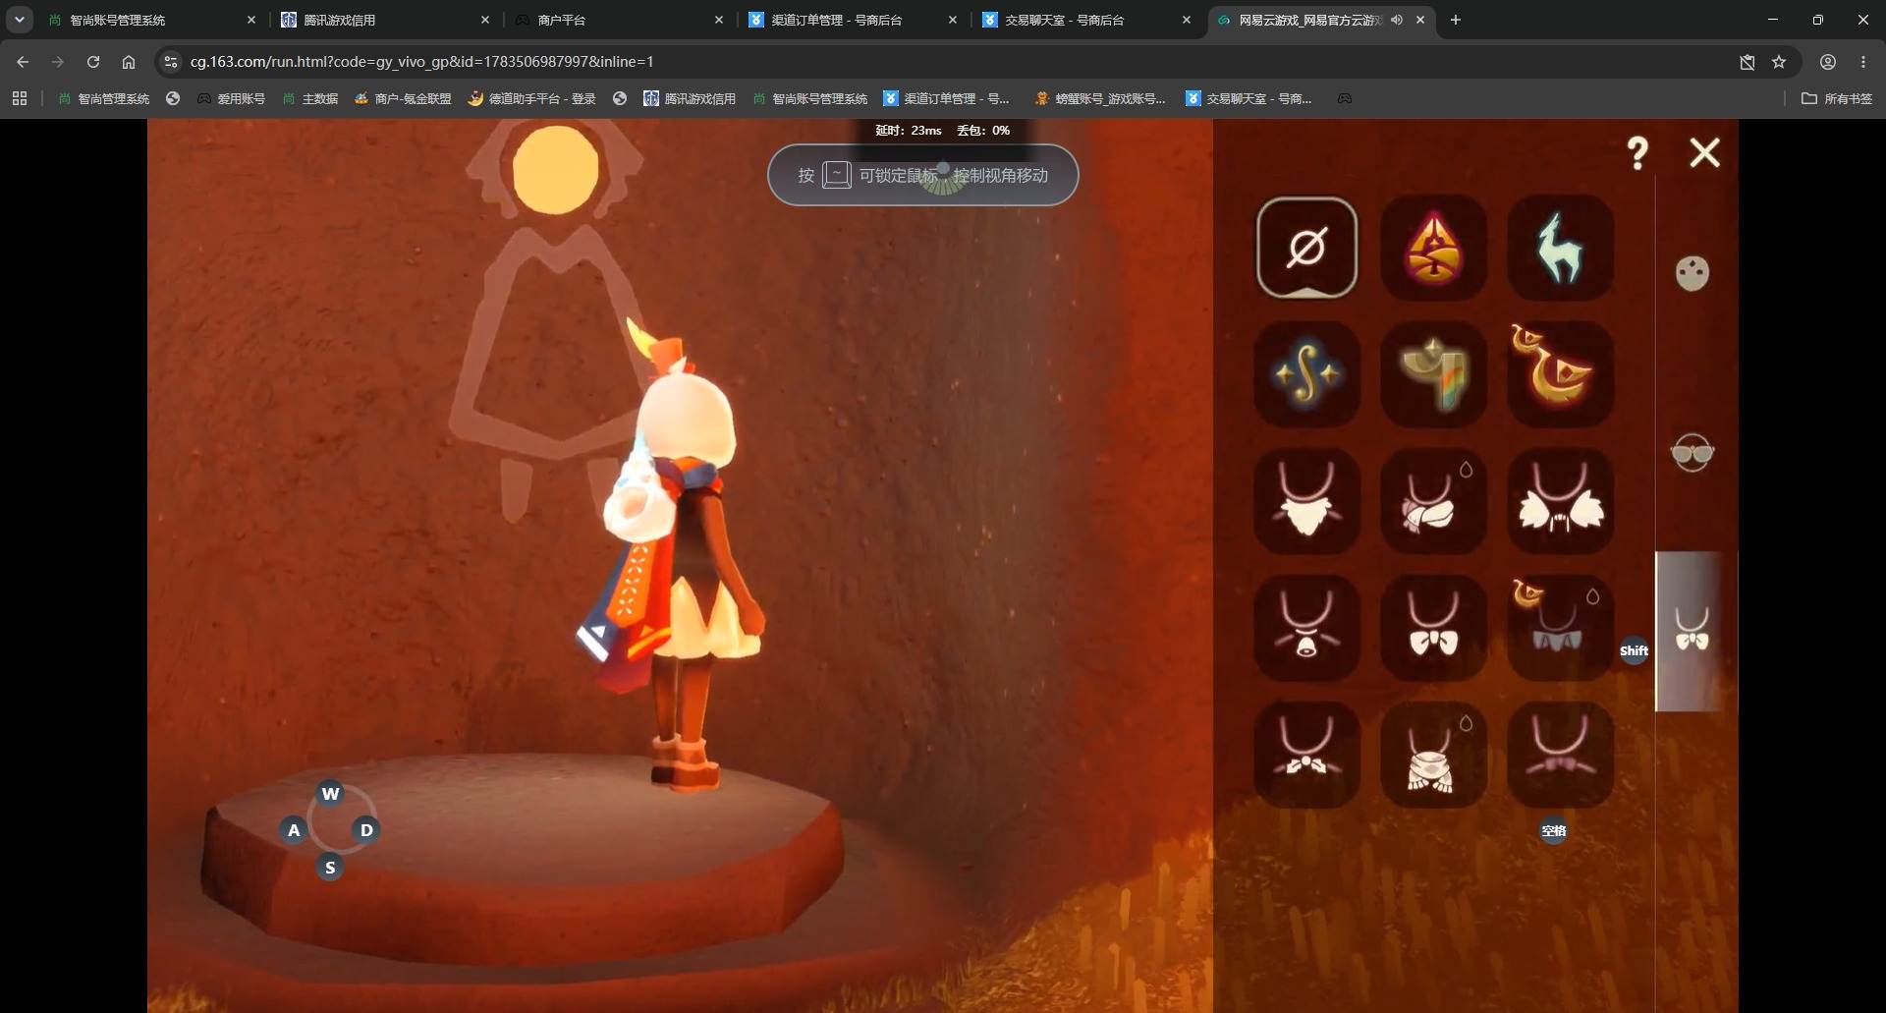Switch to the glasses category
Image resolution: width=1886 pixels, height=1013 pixels.
pyautogui.click(x=1692, y=452)
